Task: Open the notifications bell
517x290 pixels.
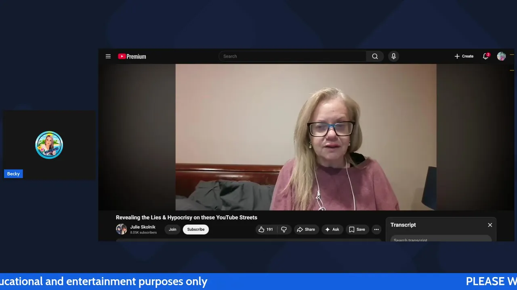Action: 486,56
